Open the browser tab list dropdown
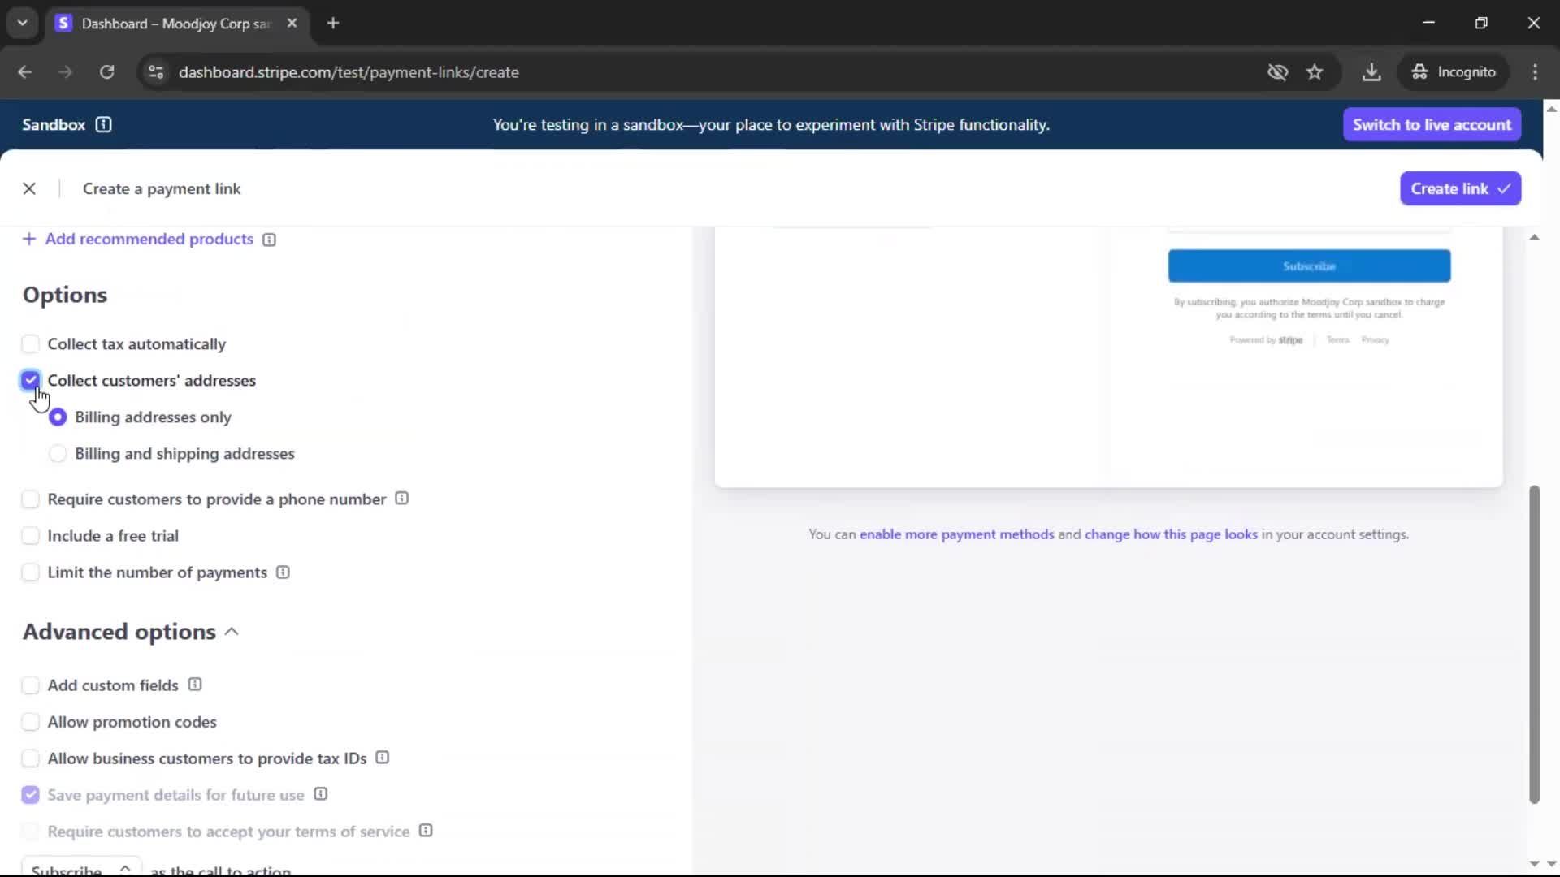This screenshot has height=877, width=1560. 22,23
